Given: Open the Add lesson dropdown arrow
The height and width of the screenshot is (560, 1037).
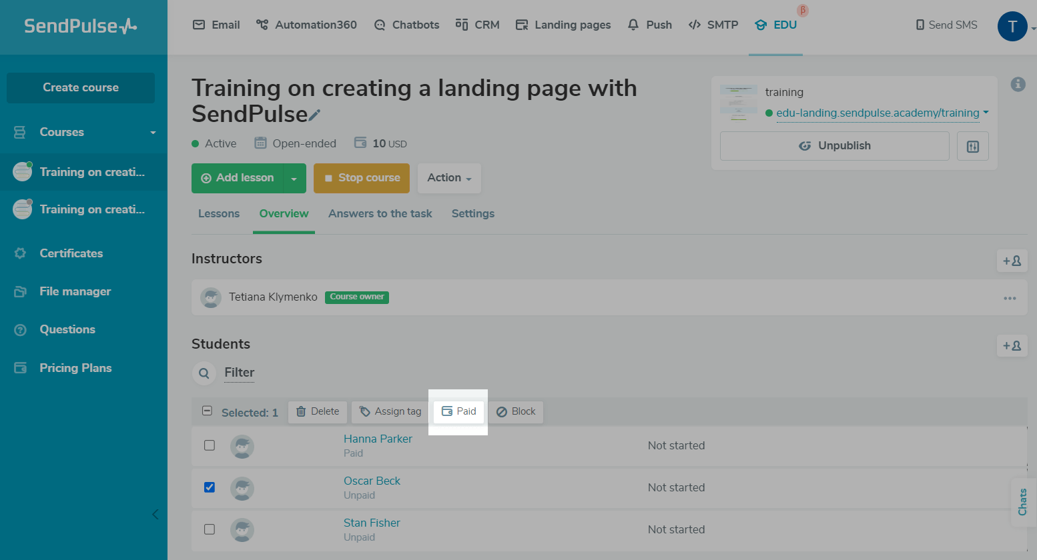Looking at the screenshot, I should click(294, 178).
